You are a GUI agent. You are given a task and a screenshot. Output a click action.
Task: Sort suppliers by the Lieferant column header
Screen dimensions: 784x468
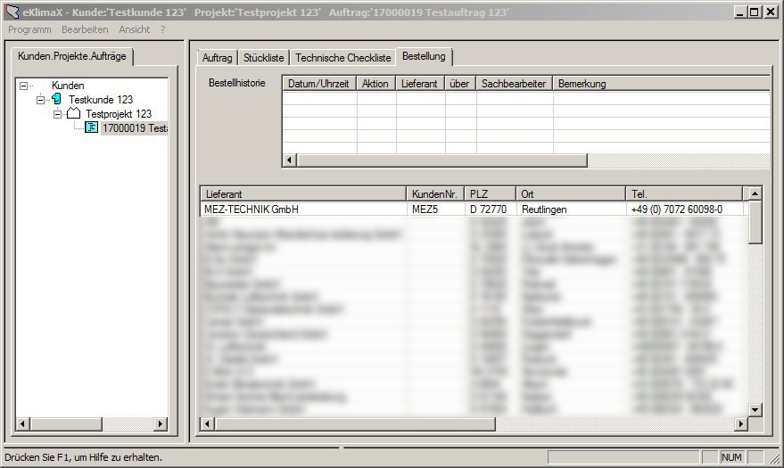click(303, 193)
